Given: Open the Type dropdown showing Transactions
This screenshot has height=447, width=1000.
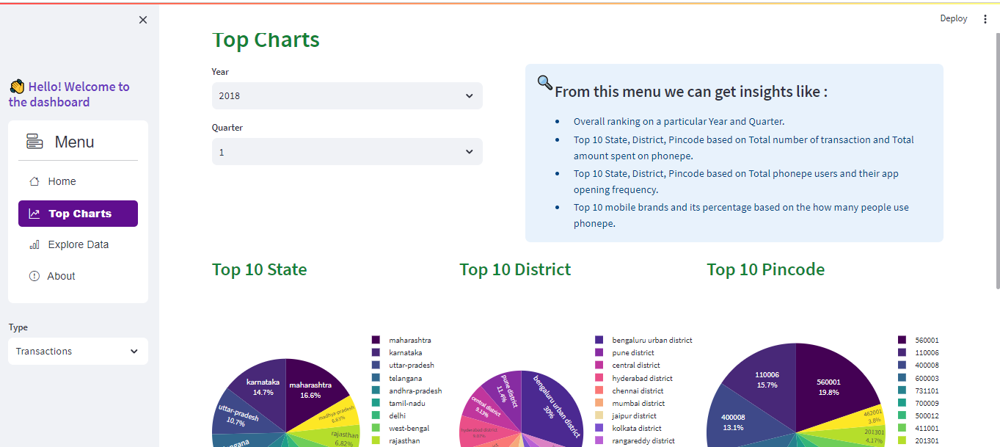Looking at the screenshot, I should [77, 351].
